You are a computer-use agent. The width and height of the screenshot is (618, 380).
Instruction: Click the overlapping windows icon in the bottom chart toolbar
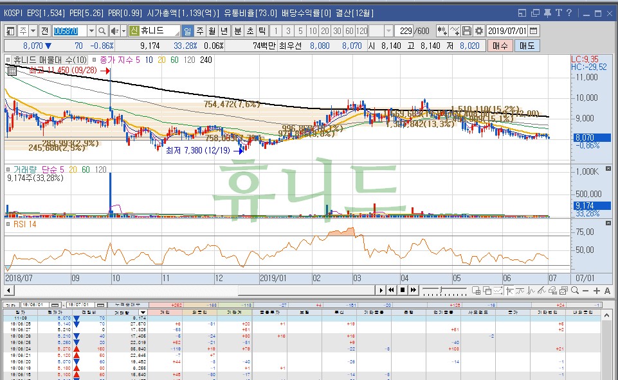(x=487, y=291)
